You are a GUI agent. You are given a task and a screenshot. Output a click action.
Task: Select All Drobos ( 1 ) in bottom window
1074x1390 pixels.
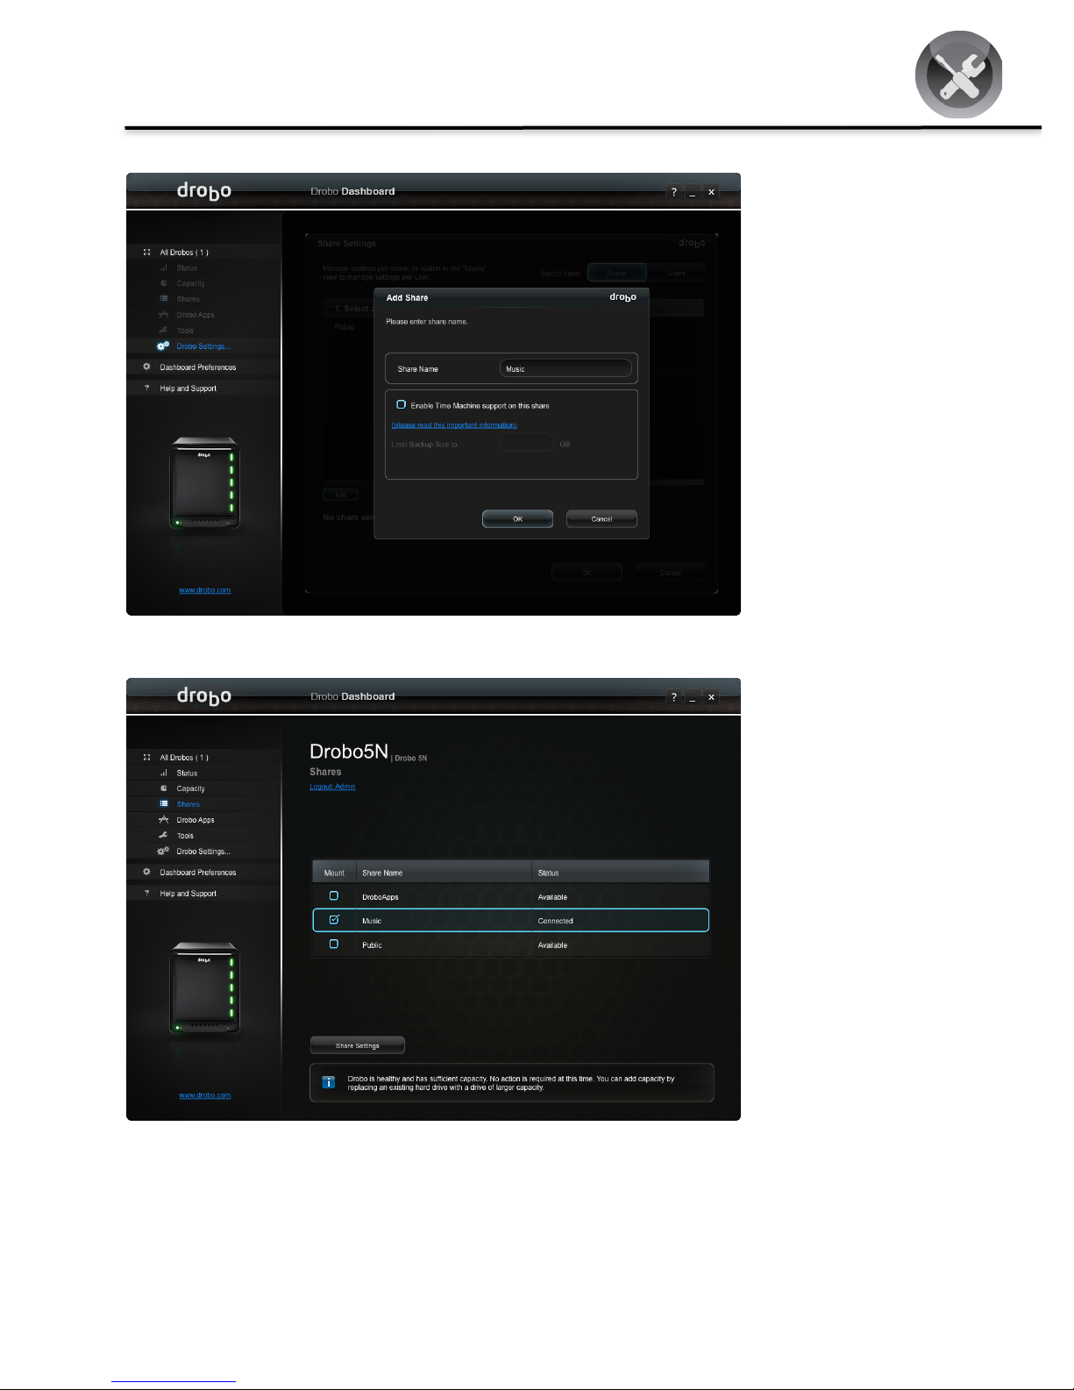(x=184, y=758)
